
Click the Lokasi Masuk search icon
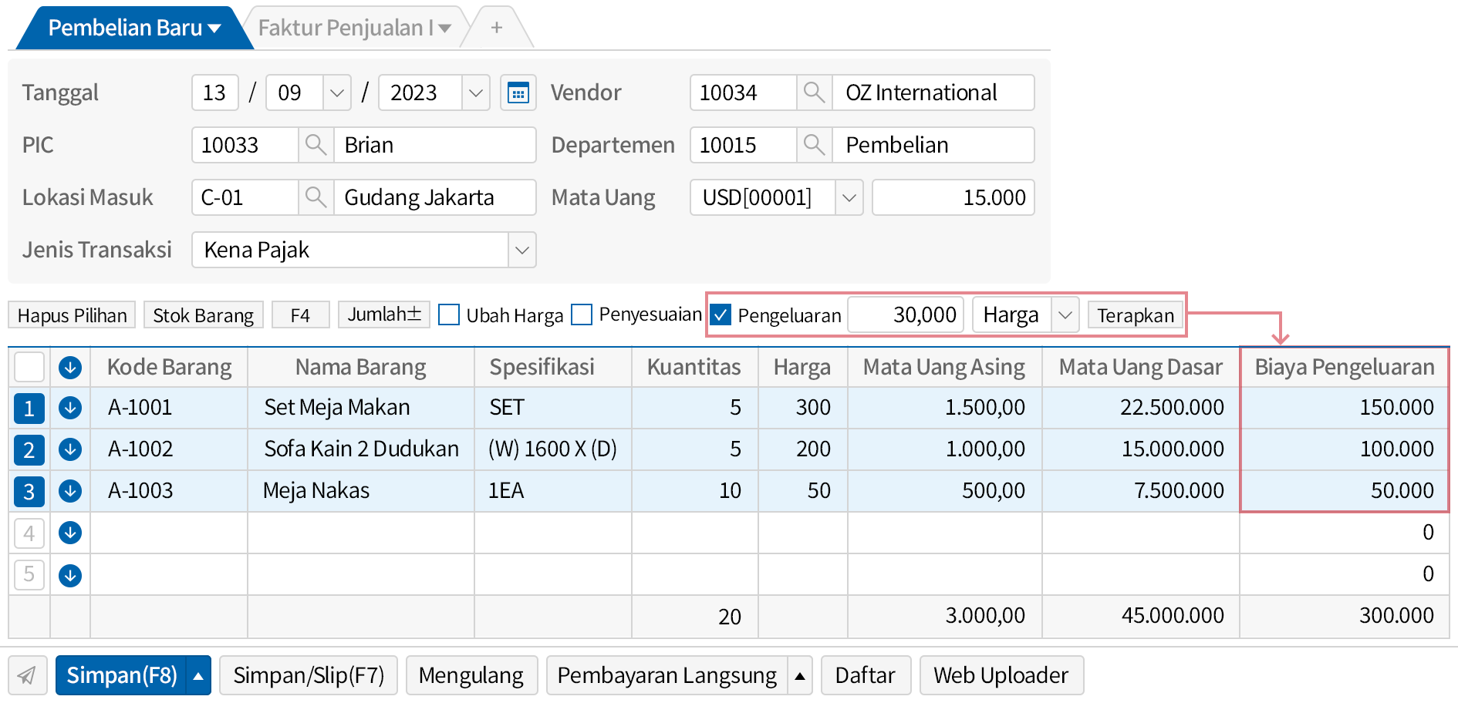click(x=316, y=198)
